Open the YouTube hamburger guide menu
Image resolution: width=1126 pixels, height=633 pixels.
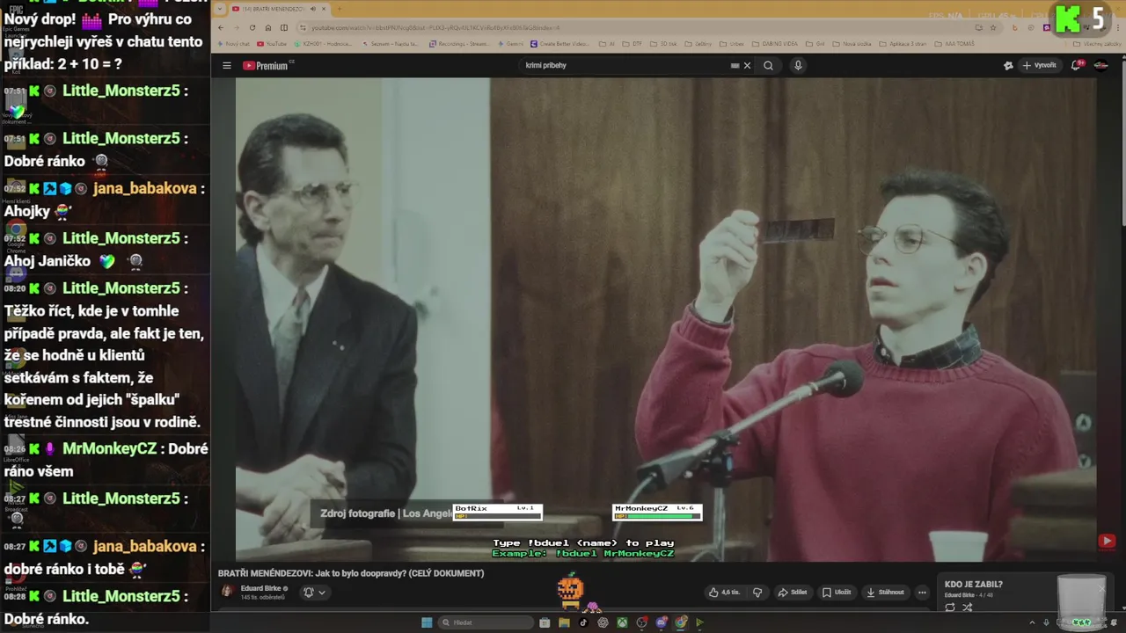point(226,65)
